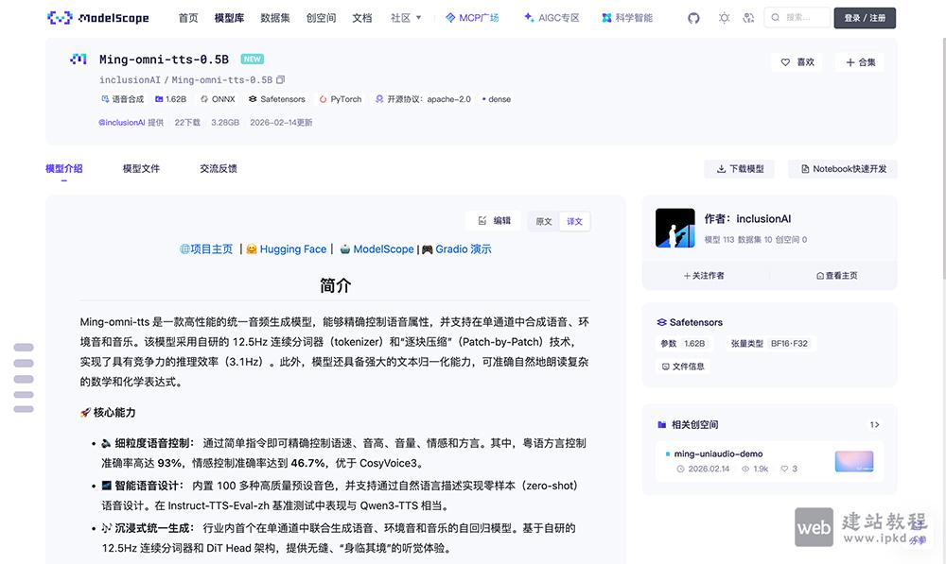946x564 pixels.
Task: Copy the model name with the copy icon
Action: (x=282, y=79)
